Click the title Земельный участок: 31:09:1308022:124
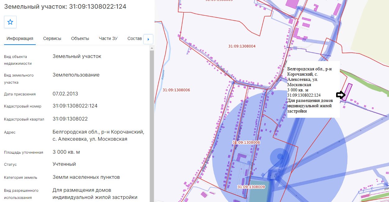Viewport: 389px width, 202px height. (65, 7)
